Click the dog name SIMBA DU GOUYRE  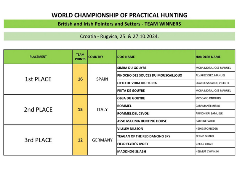pyautogui.click(x=132, y=68)
